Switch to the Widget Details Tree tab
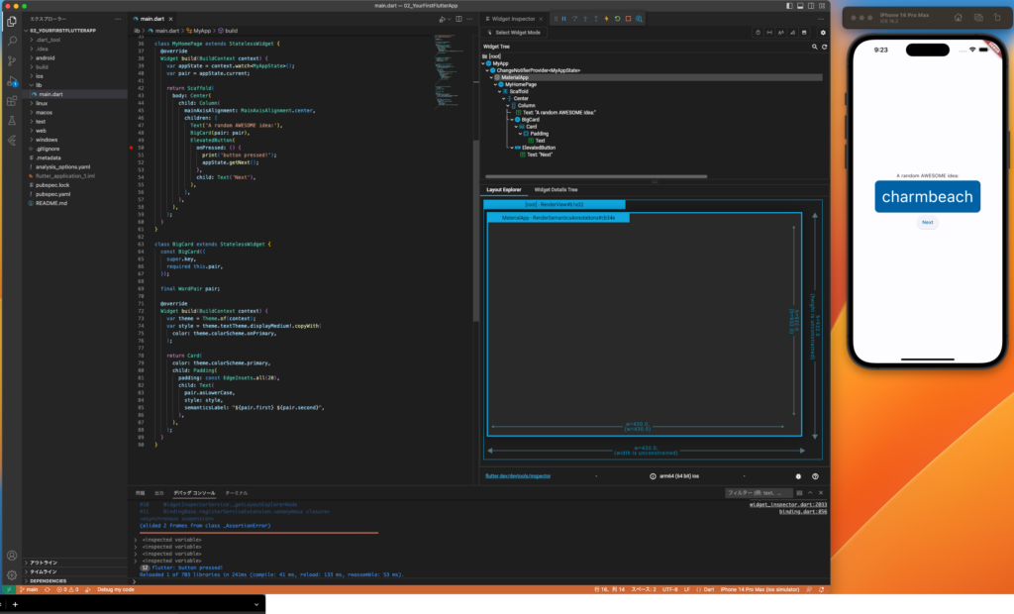This screenshot has height=614, width=1014. click(x=556, y=189)
